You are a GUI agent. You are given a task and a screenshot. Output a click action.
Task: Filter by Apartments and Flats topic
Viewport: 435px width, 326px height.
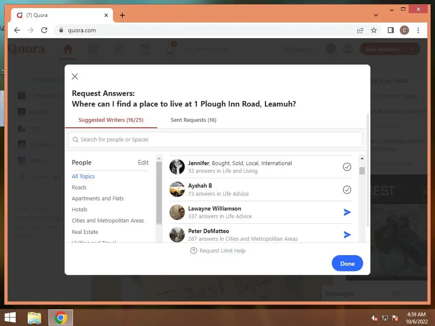coord(98,199)
